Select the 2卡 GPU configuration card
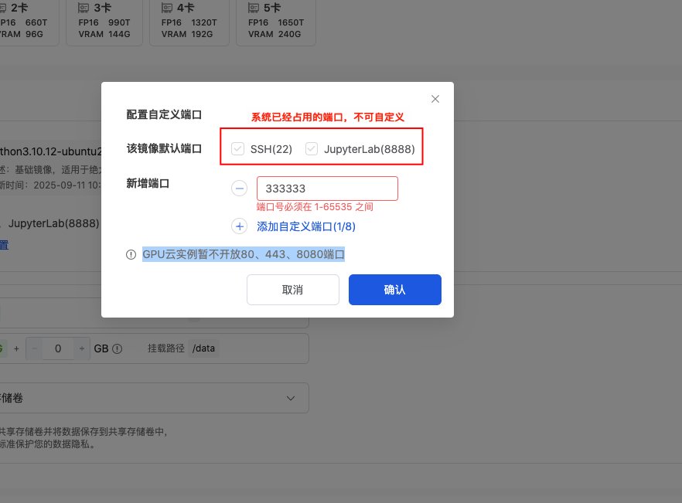This screenshot has width=682, height=503. [x=26, y=21]
